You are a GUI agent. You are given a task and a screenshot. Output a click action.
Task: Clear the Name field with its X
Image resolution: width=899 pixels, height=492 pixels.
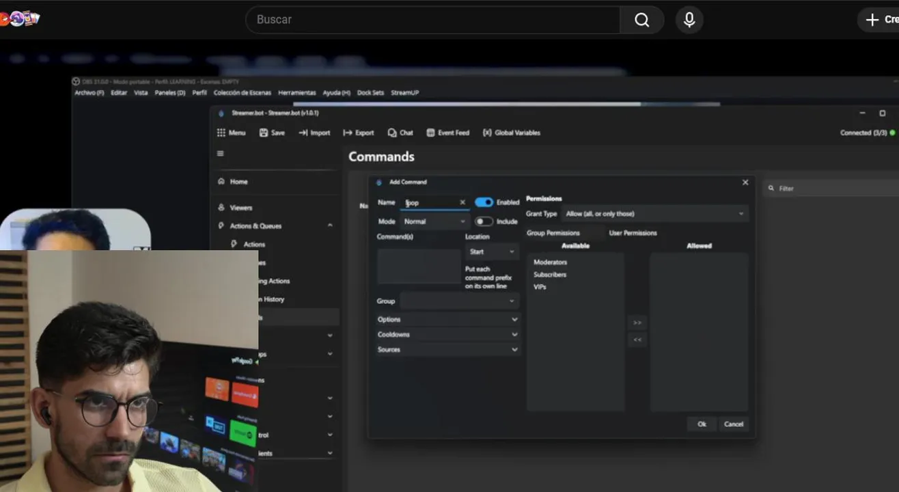coord(462,202)
